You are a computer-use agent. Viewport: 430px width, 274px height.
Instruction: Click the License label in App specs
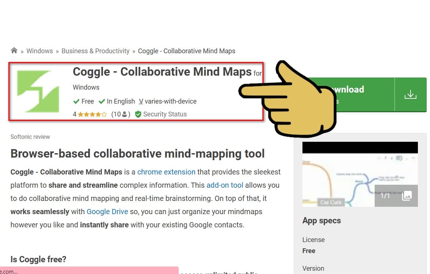point(313,239)
